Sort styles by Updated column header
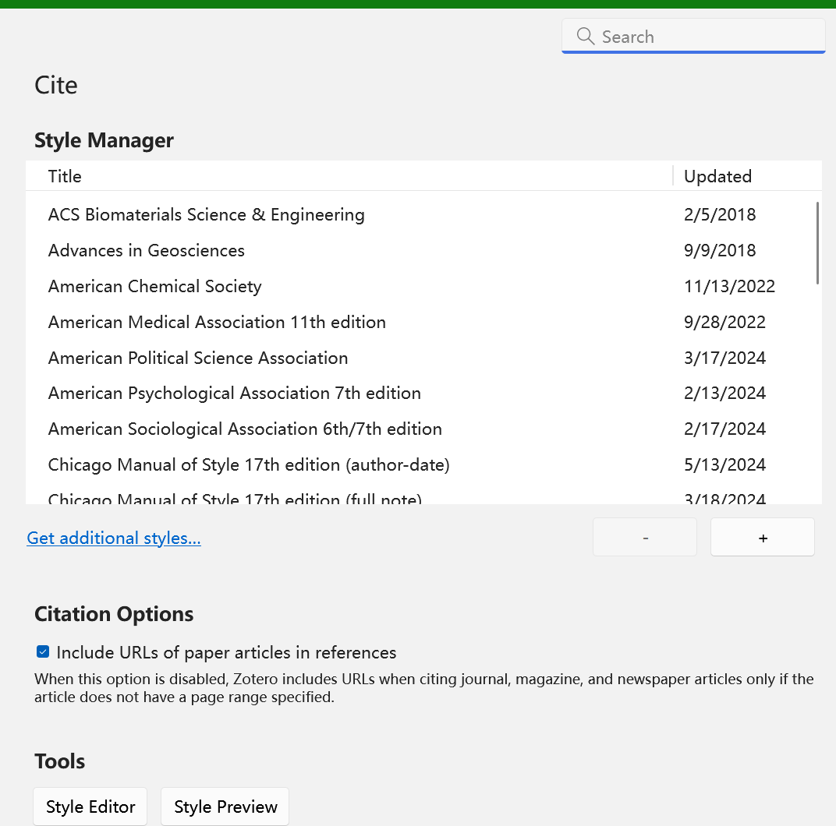 pos(748,176)
